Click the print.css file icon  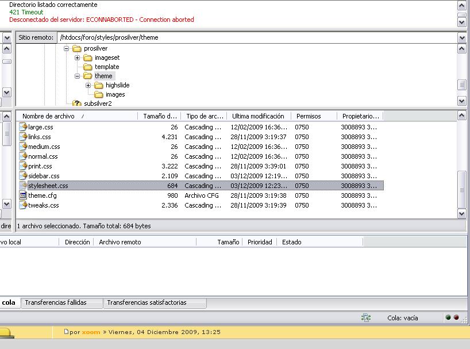coord(23,166)
